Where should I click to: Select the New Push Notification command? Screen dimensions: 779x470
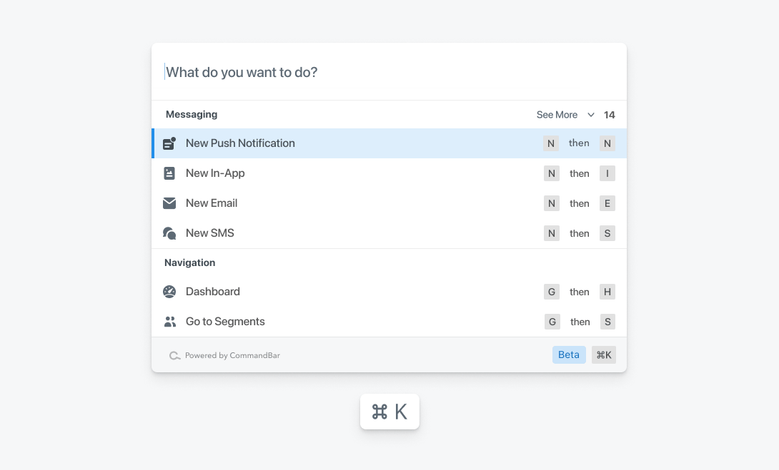click(389, 143)
